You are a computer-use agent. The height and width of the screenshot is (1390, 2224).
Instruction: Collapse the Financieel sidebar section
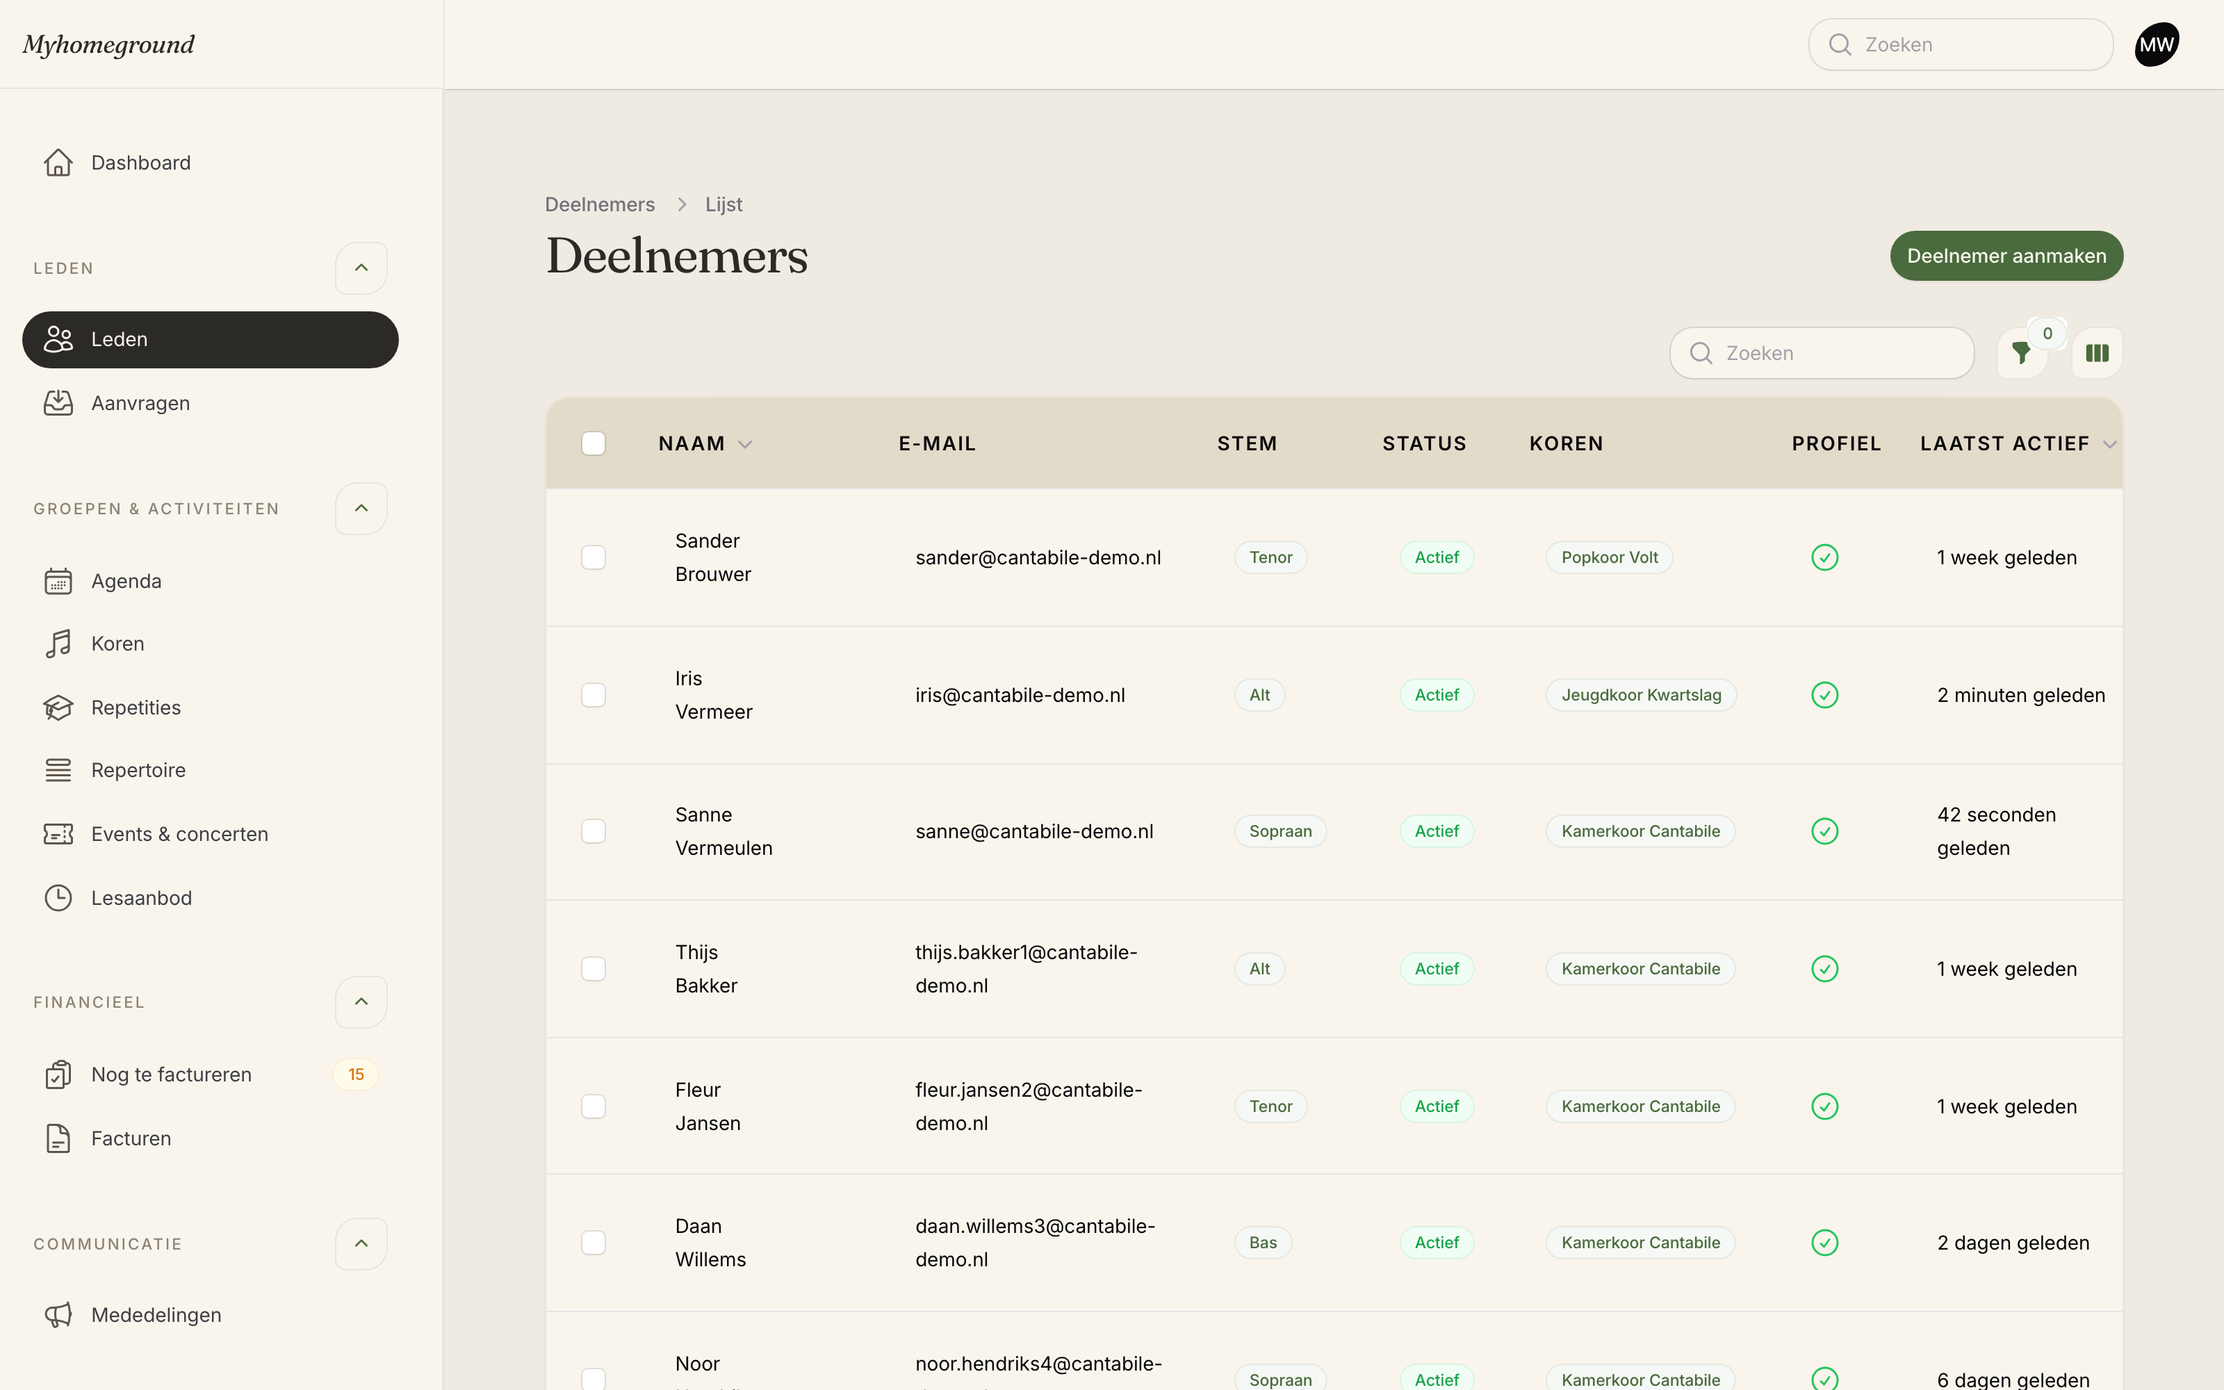click(361, 1001)
